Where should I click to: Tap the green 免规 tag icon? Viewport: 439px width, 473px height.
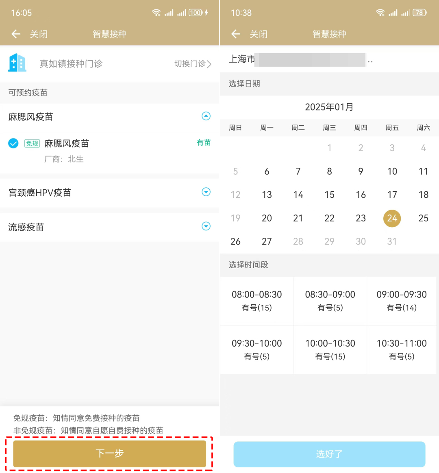(x=32, y=143)
